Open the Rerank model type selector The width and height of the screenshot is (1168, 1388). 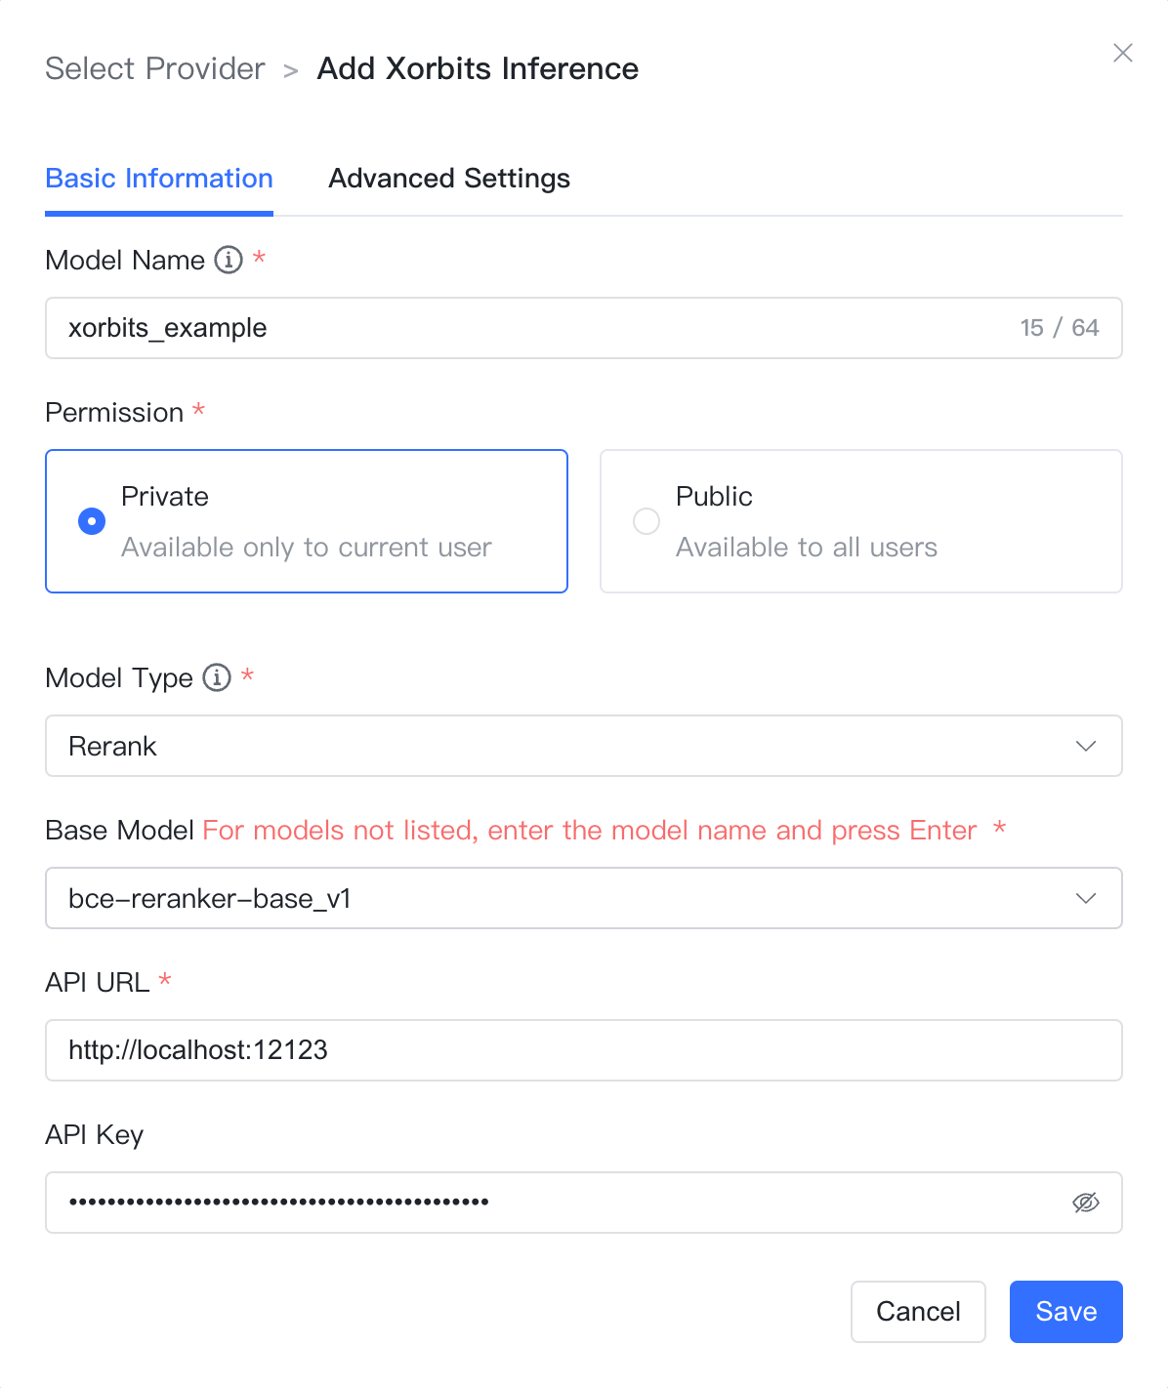[584, 746]
